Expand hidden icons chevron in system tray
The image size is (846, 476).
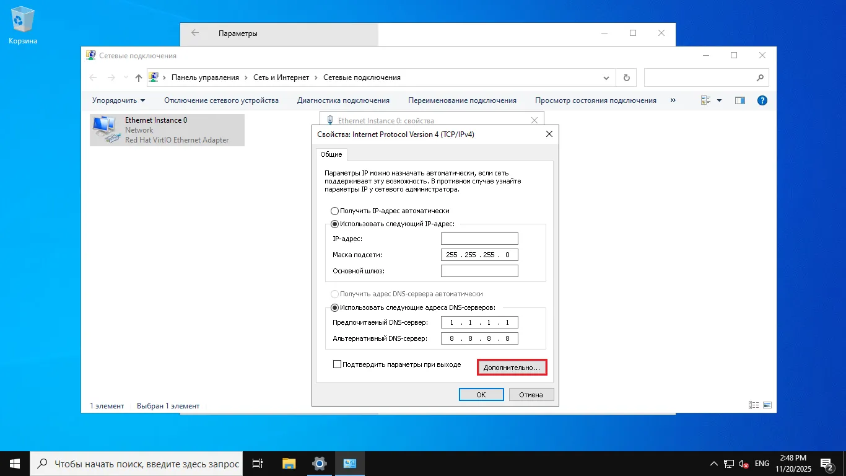pyautogui.click(x=713, y=463)
